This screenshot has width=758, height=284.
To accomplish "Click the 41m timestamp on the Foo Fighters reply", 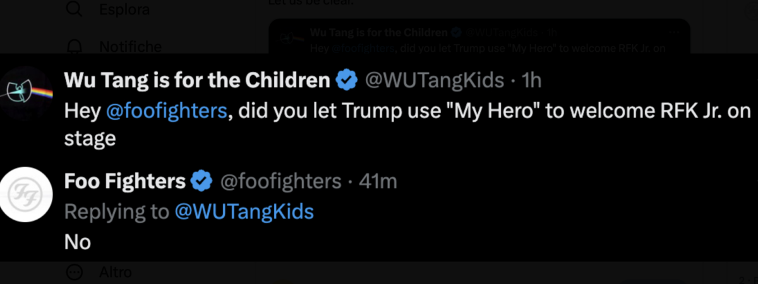I will 378,182.
